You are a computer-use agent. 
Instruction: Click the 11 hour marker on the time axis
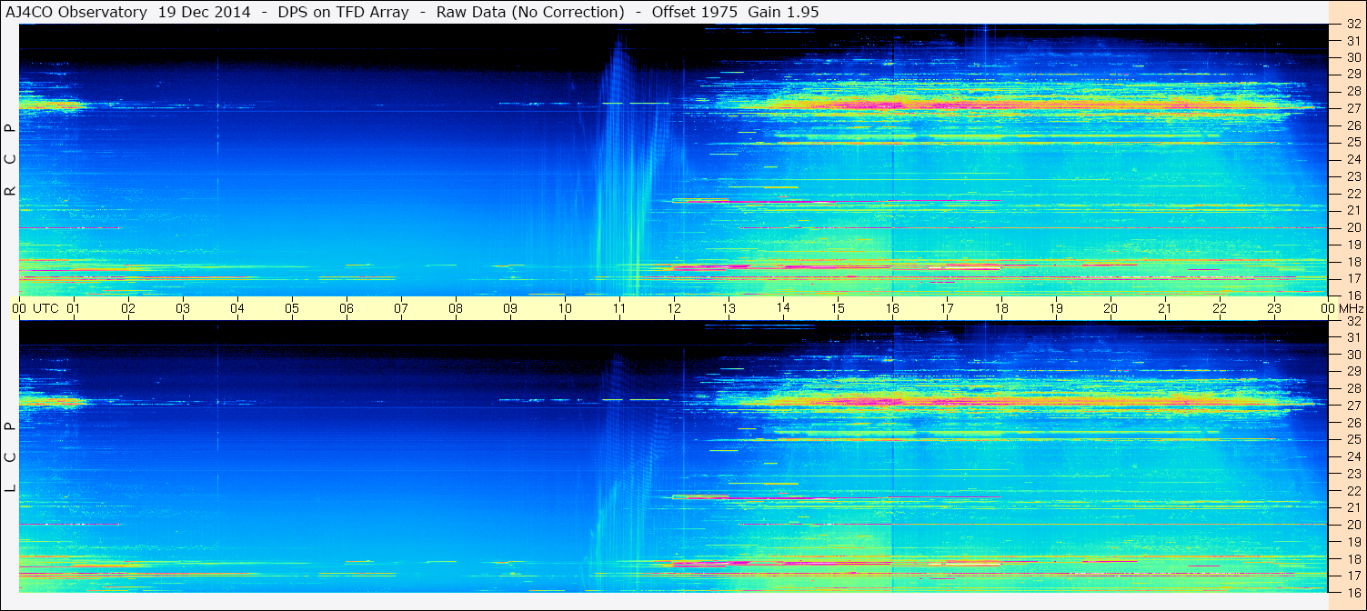619,308
